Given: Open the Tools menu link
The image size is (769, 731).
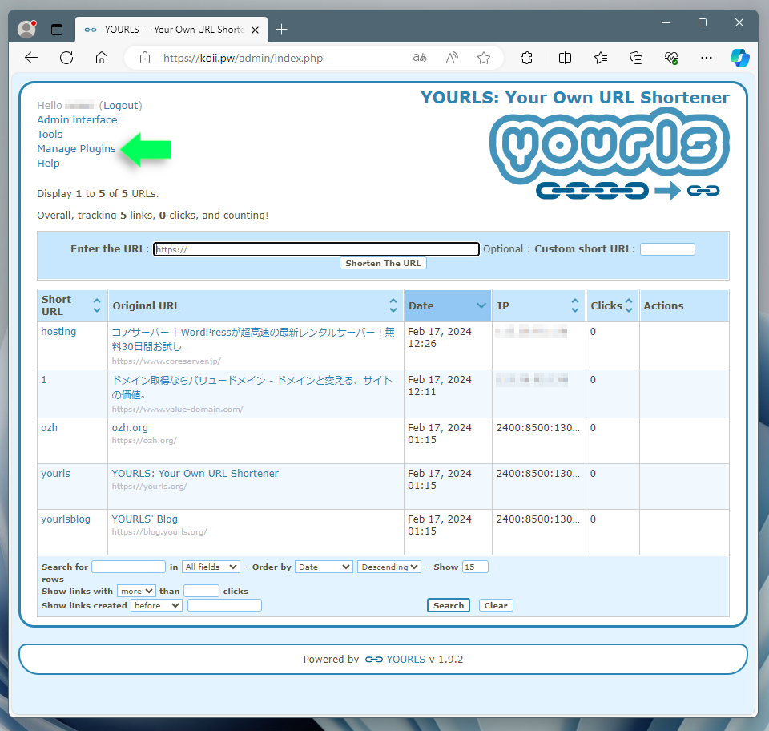Looking at the screenshot, I should point(50,135).
